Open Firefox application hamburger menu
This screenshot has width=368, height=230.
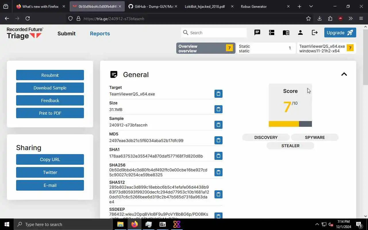(361, 18)
